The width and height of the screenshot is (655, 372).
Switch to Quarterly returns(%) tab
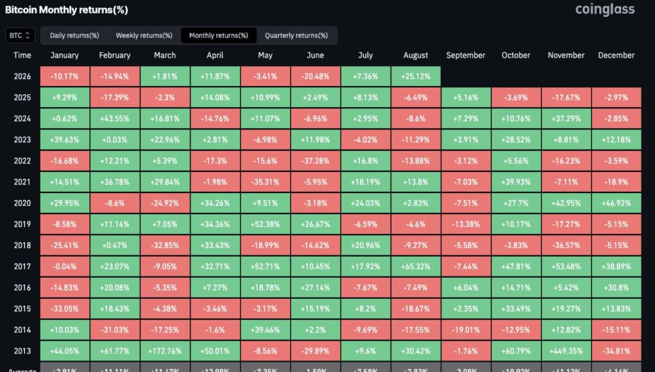coord(296,35)
